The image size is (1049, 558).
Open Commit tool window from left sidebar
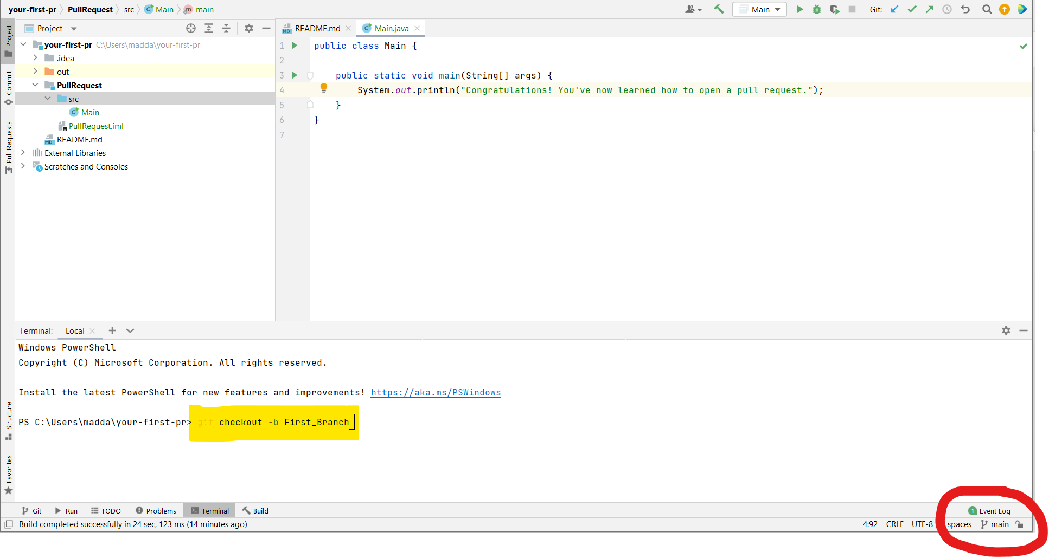coord(8,88)
